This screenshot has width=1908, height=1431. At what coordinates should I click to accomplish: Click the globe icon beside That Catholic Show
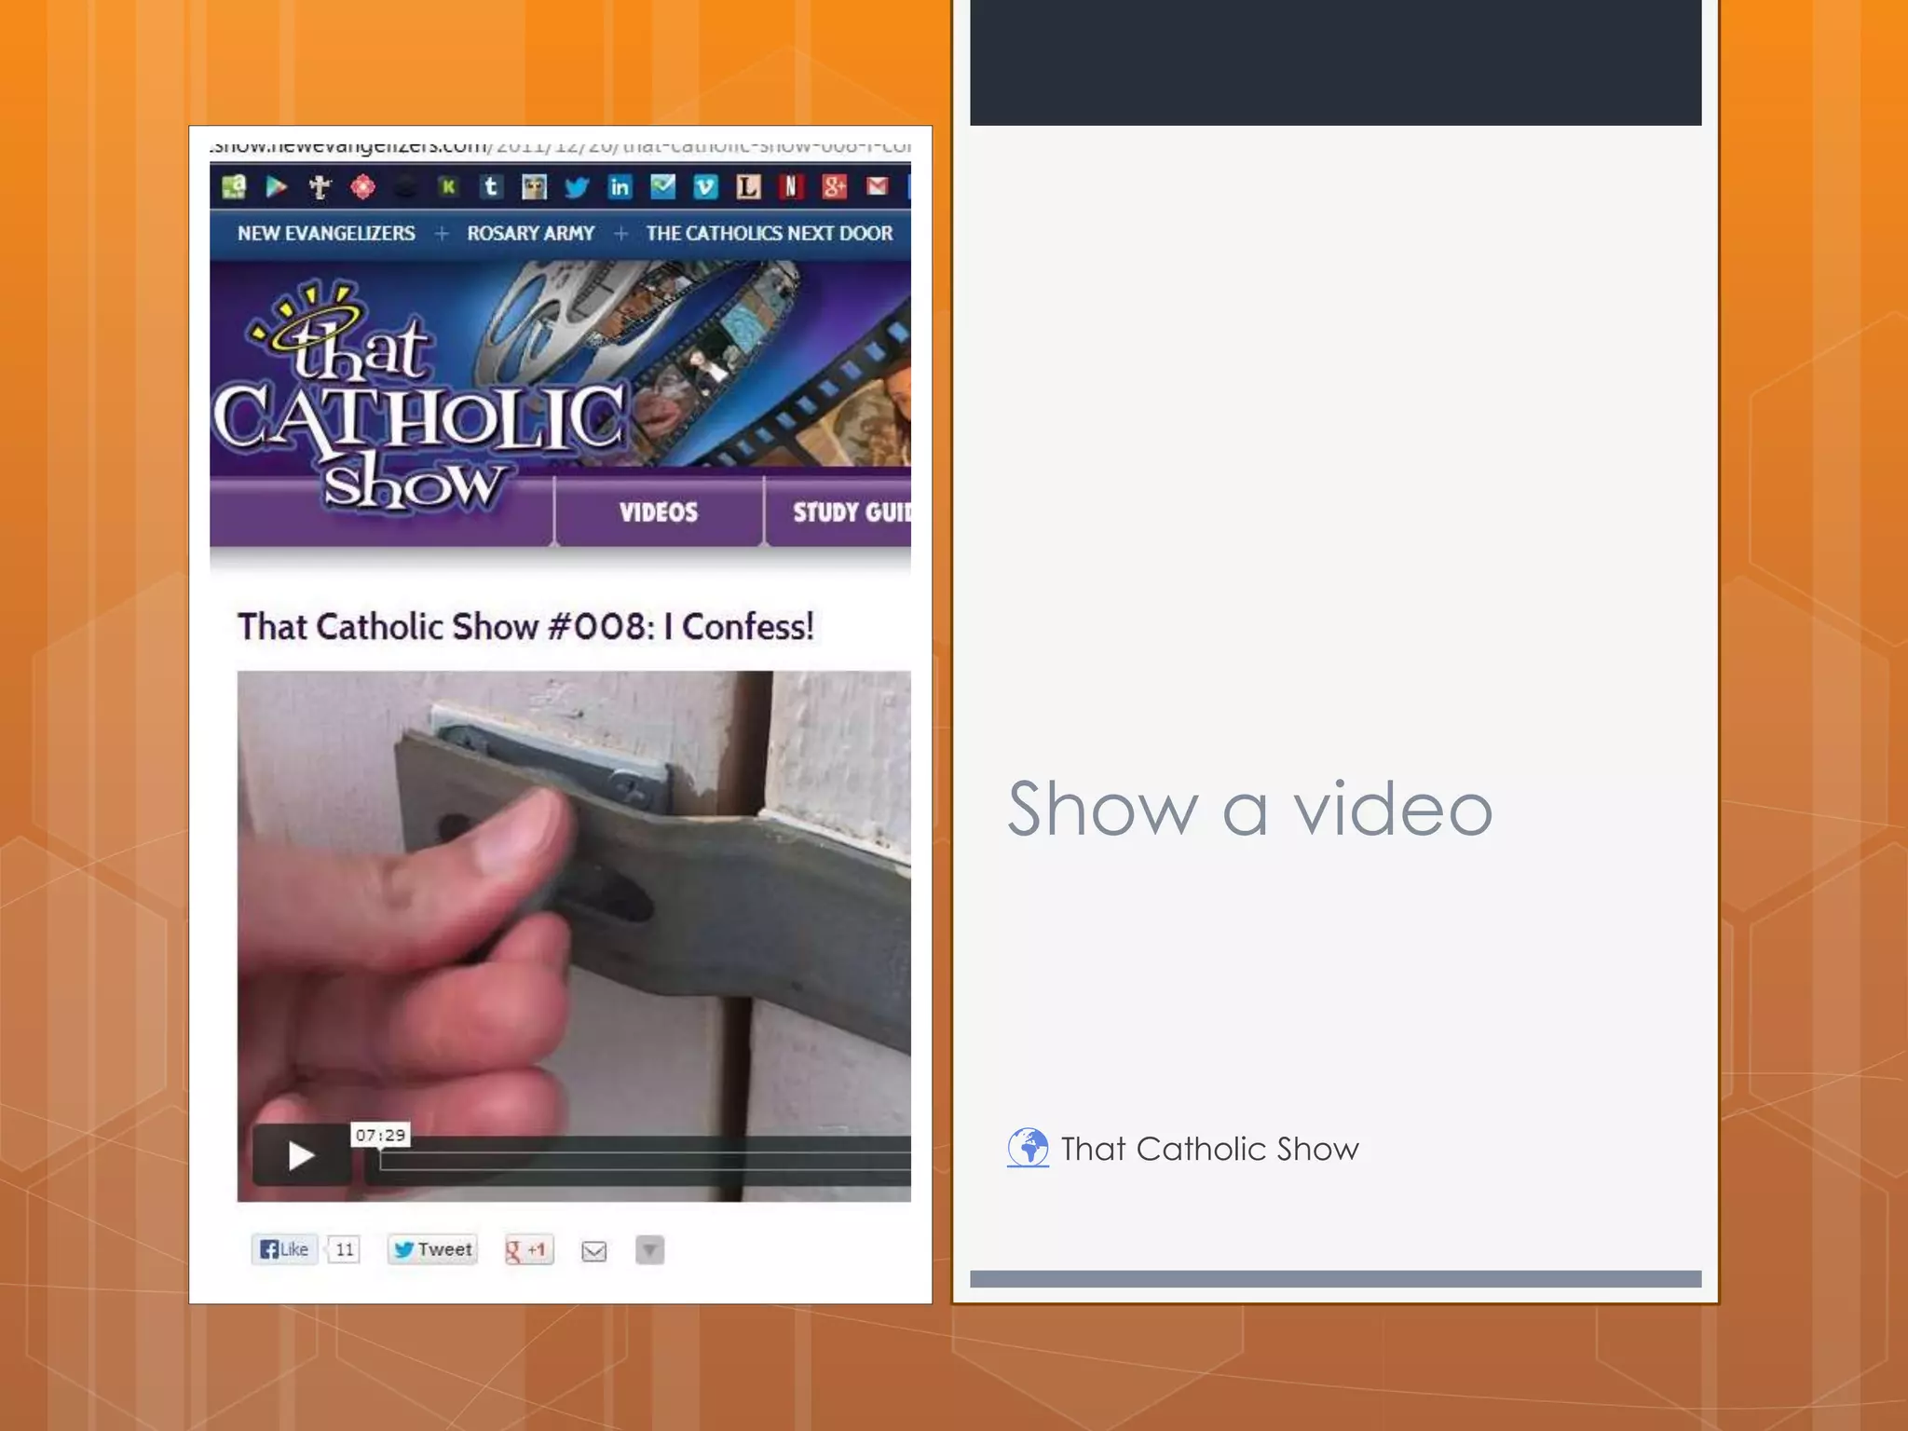1028,1147
